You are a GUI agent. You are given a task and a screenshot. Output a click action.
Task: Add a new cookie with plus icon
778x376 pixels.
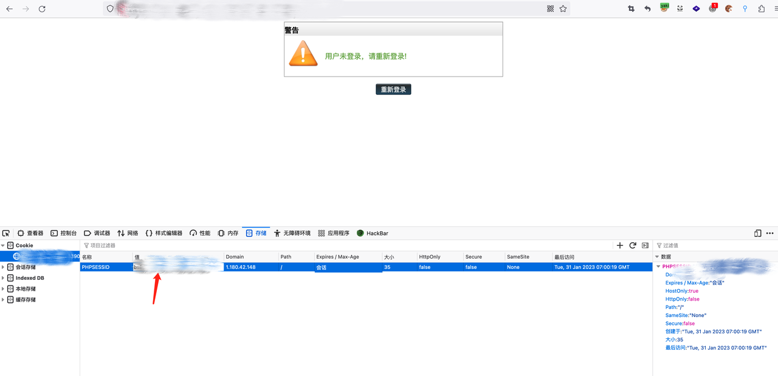(x=620, y=245)
